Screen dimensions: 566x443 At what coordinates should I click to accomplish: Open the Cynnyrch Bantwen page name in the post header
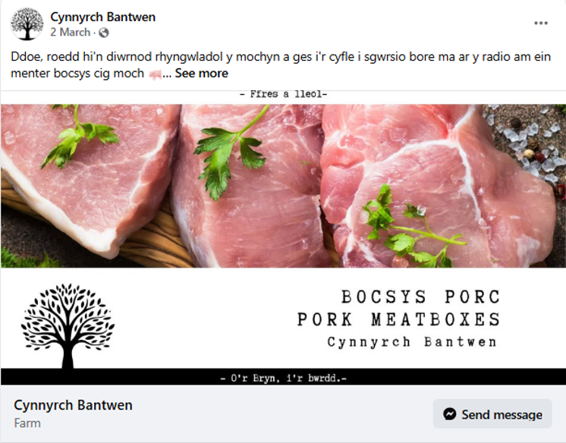click(x=103, y=17)
